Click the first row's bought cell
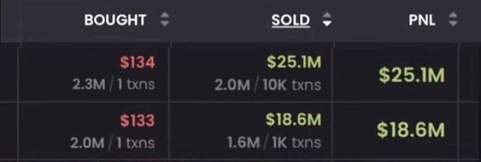Image resolution: width=481 pixels, height=162 pixels. pyautogui.click(x=95, y=73)
